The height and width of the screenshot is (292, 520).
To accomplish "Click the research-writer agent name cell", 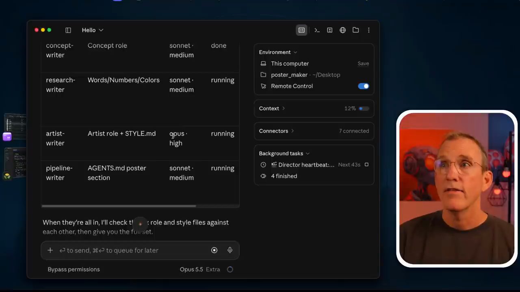I will click(61, 85).
